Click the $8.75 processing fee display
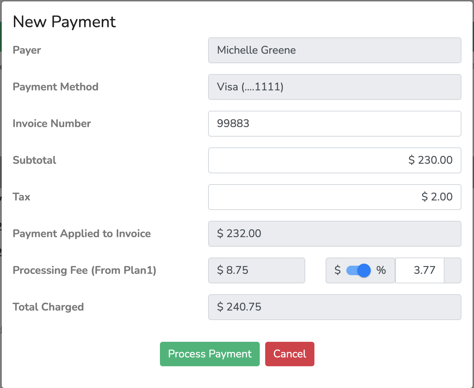Viewport: 474px width, 388px height. pos(257,270)
